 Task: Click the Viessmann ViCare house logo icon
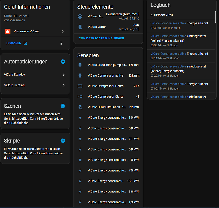point(8,31)
